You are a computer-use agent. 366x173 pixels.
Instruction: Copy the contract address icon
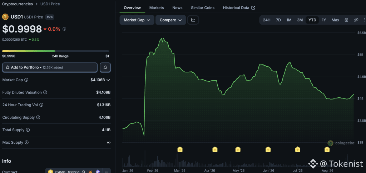tap(83, 172)
